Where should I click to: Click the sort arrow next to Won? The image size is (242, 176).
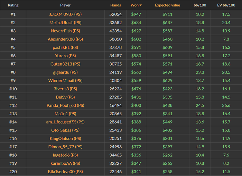click(x=141, y=5)
